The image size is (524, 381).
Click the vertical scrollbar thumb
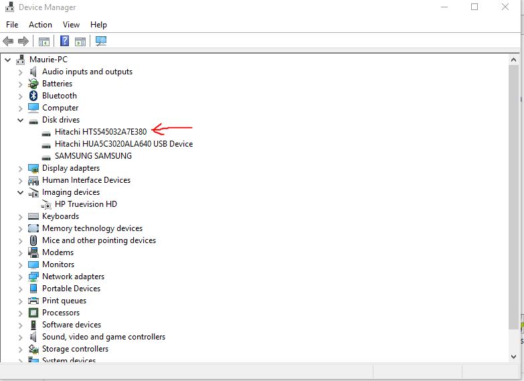tap(514, 198)
